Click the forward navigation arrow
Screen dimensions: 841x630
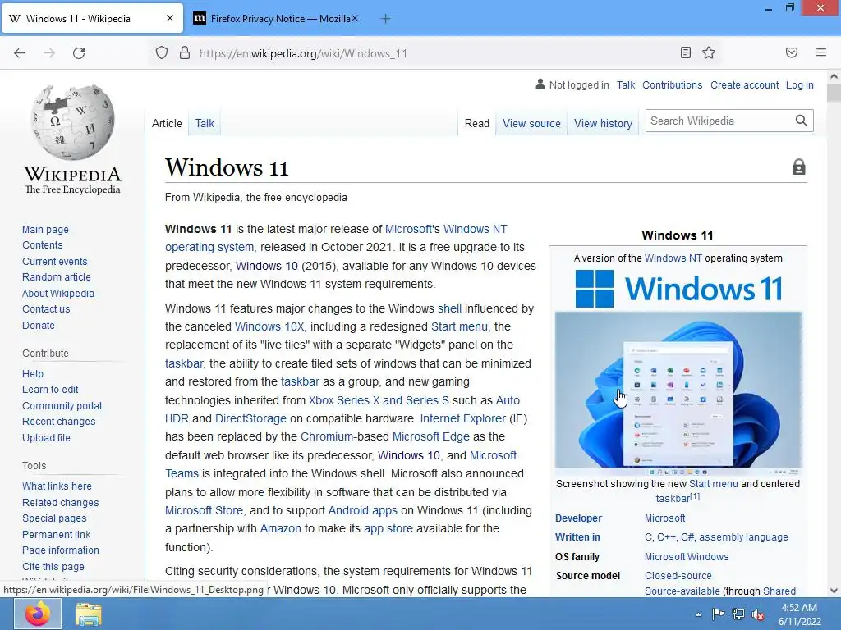click(x=49, y=53)
